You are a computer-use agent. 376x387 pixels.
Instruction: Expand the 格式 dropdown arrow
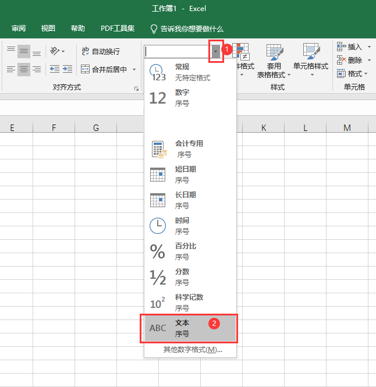tap(366, 73)
